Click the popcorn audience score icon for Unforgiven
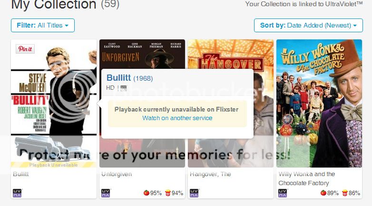Viewport: 372px width, 206px height. tap(168, 193)
